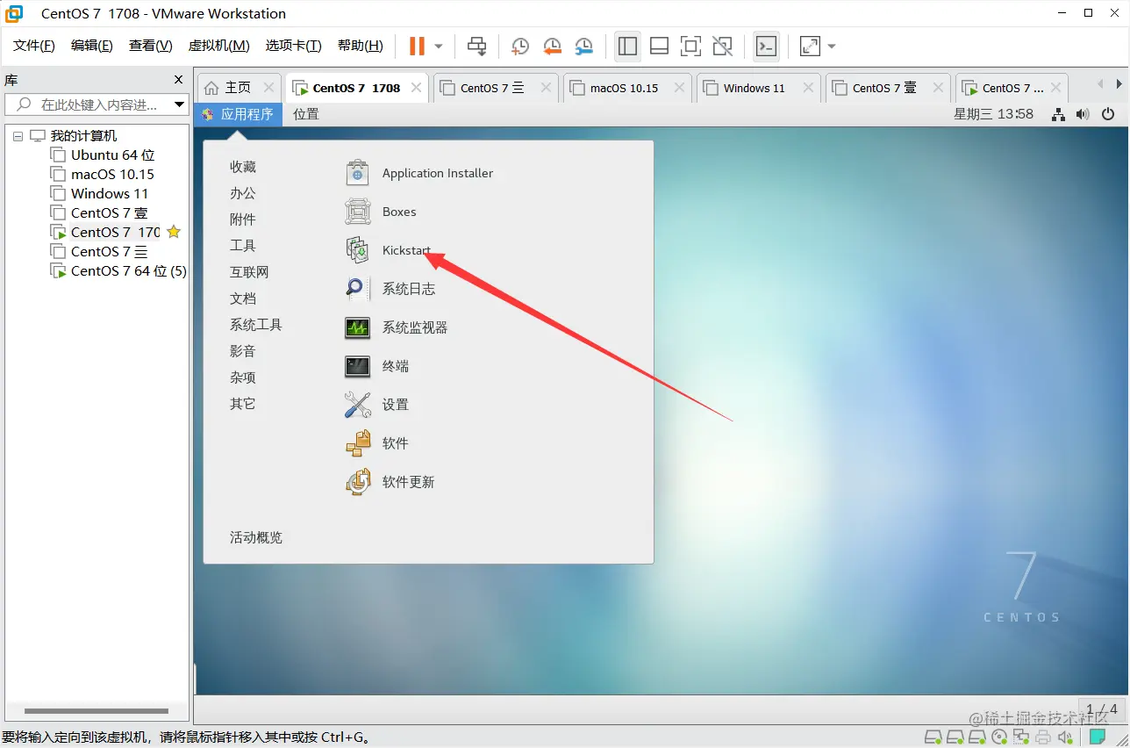
Task: Launch the Kickstart configurator
Action: click(x=387, y=250)
